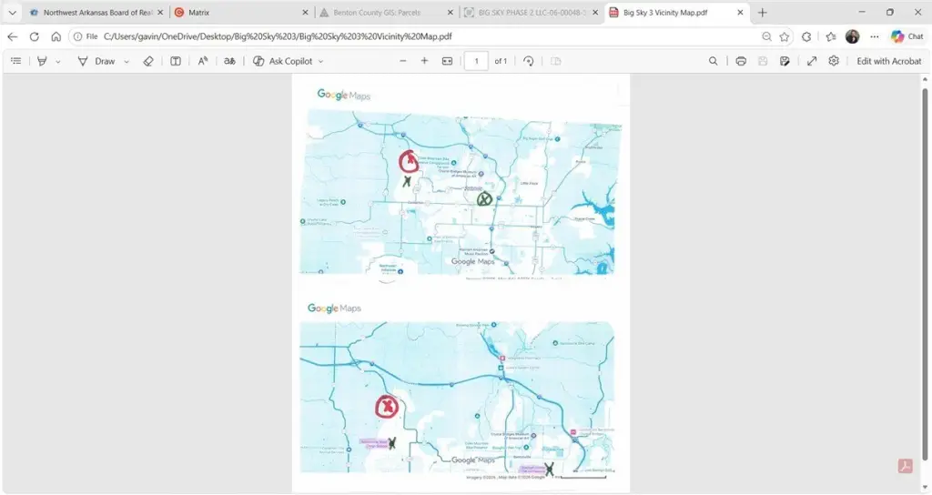Zoom out the PDF
The image size is (932, 495).
coord(403,61)
